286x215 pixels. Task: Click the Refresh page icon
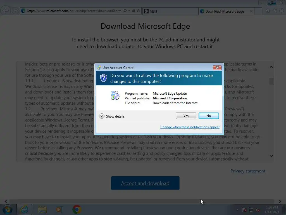click(x=138, y=11)
